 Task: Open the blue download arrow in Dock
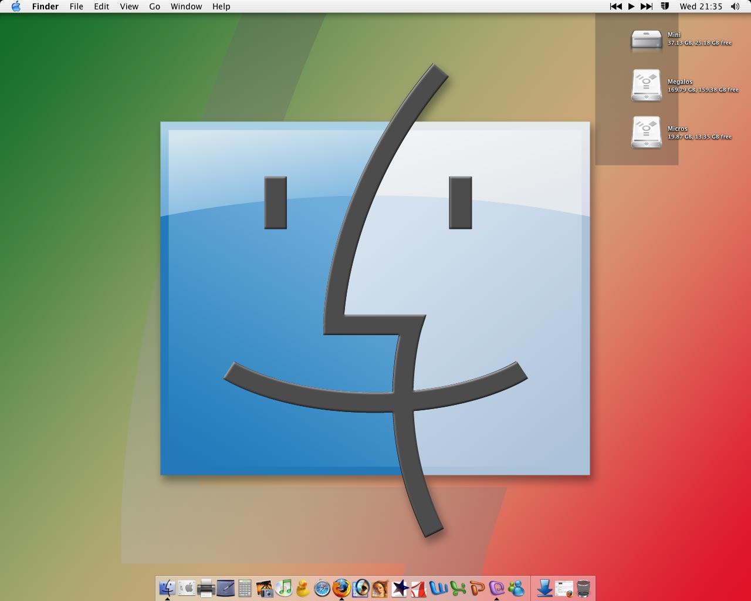click(x=544, y=588)
